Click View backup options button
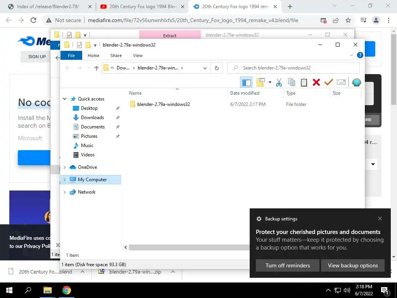 pos(353,265)
